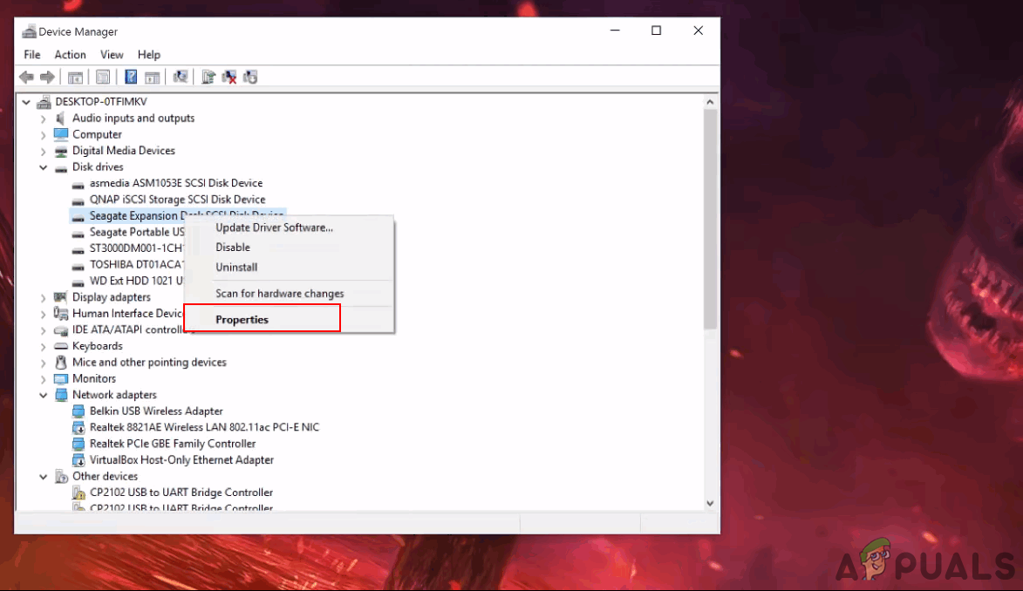Select Properties in the context menu
This screenshot has height=591, width=1023.
(x=242, y=320)
